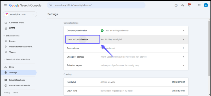211x96 pixels.
Task: Click the page vertical scrollbar
Action: 209,48
